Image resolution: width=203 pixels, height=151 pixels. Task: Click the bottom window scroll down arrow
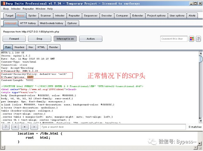point(200,143)
